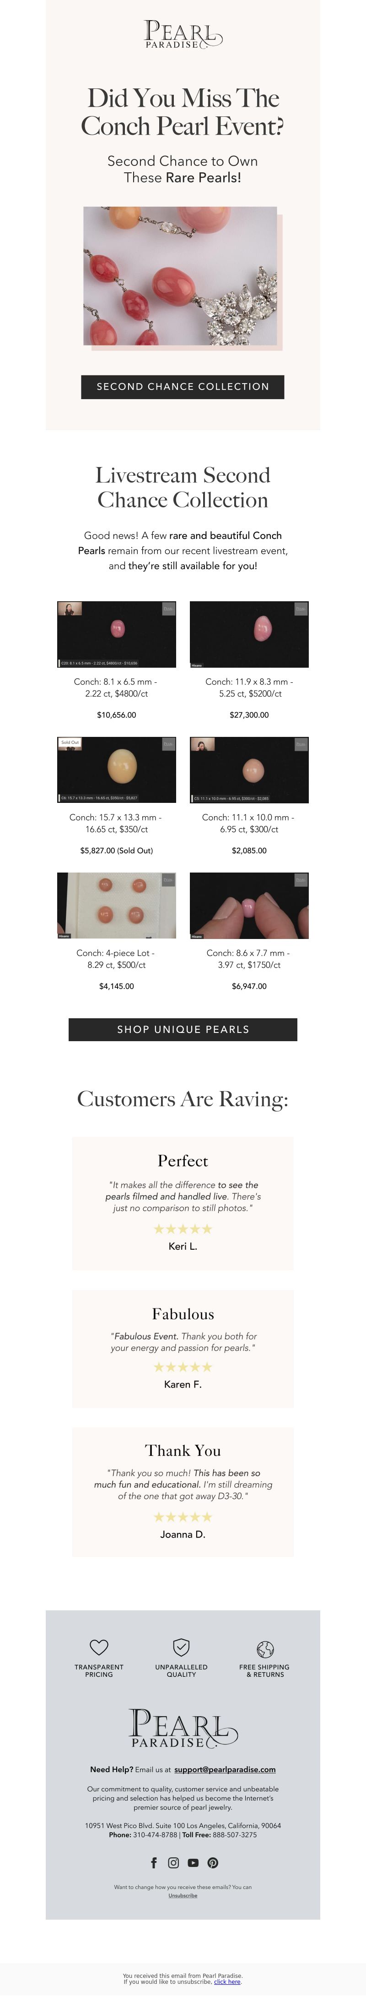
Task: Open the YouTube icon in footer
Action: coord(193,1862)
